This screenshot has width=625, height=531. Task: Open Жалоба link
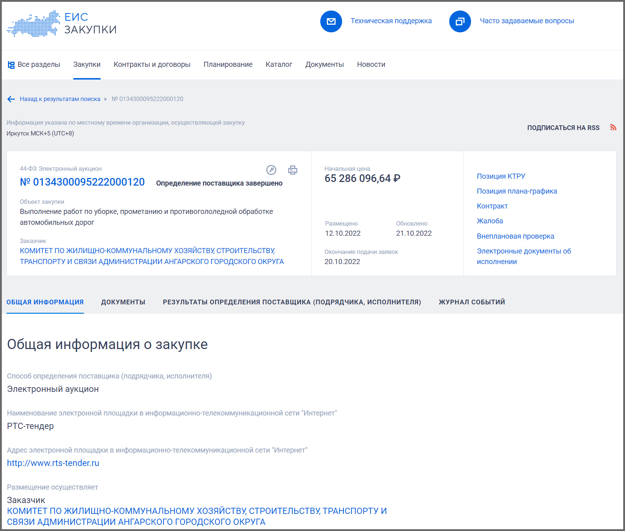(x=490, y=221)
